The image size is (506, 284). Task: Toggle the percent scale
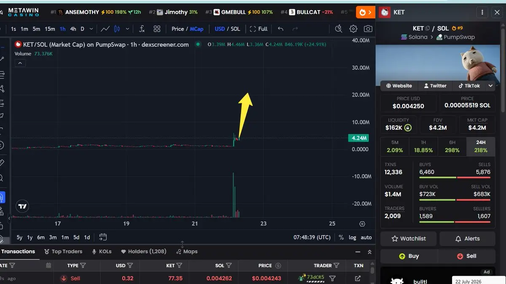[x=341, y=237]
